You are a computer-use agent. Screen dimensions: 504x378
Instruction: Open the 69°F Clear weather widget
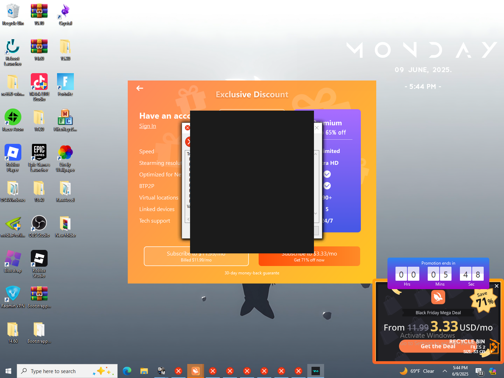point(417,371)
